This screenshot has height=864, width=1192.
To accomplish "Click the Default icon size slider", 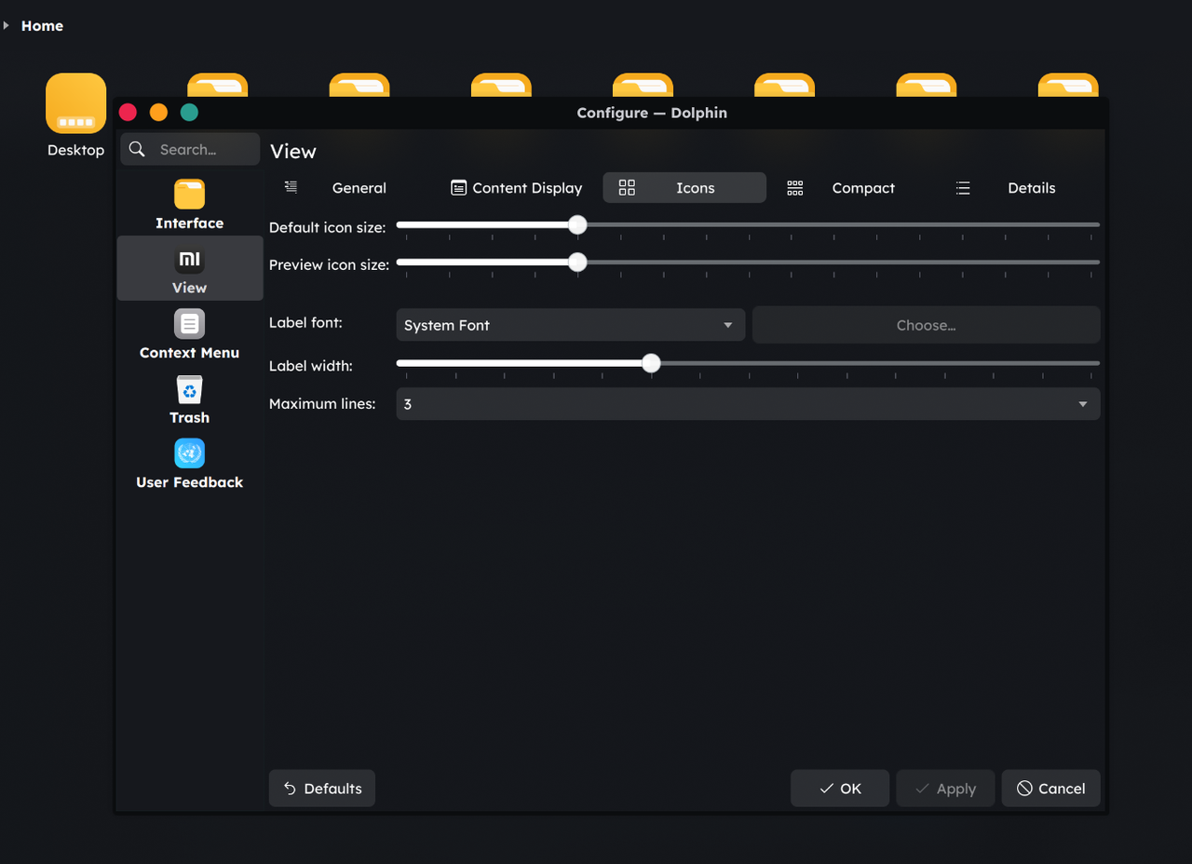I will click(x=748, y=224).
